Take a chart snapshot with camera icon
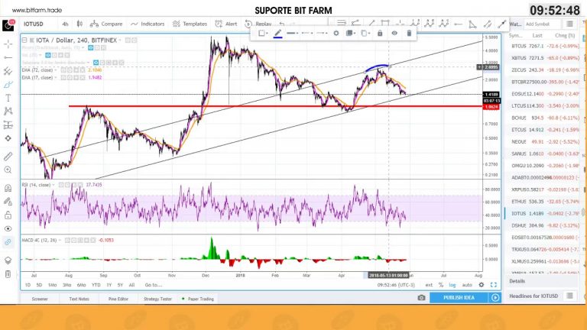This screenshot has width=587, height=330. tap(422, 298)
